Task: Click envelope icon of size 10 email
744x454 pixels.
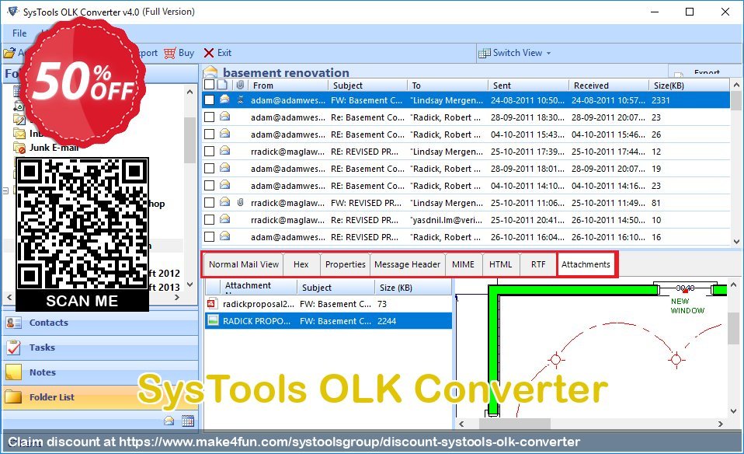Action: (225, 219)
